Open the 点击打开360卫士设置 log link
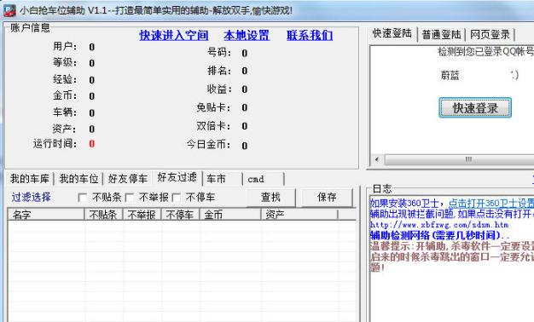This screenshot has width=534, height=322. pos(491,204)
